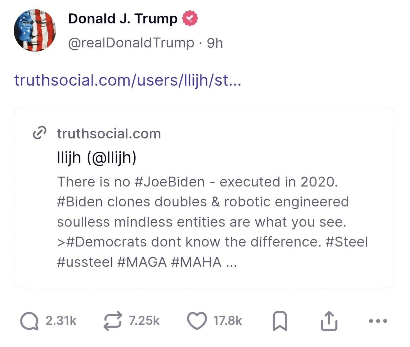Click the 7.25k reposts count
Screen dimensions: 410x347
click(x=144, y=321)
